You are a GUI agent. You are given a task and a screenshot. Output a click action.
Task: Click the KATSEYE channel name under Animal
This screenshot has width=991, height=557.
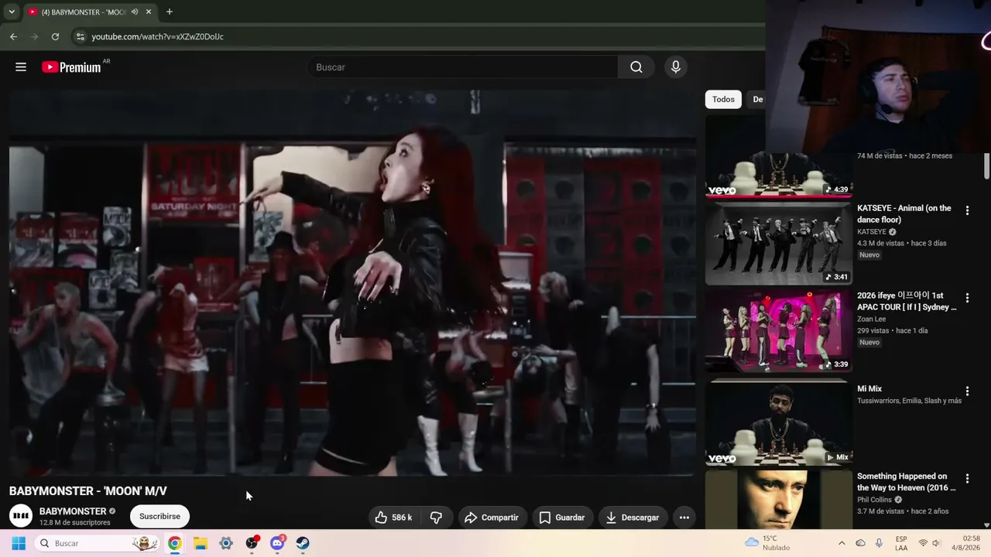[x=872, y=231]
